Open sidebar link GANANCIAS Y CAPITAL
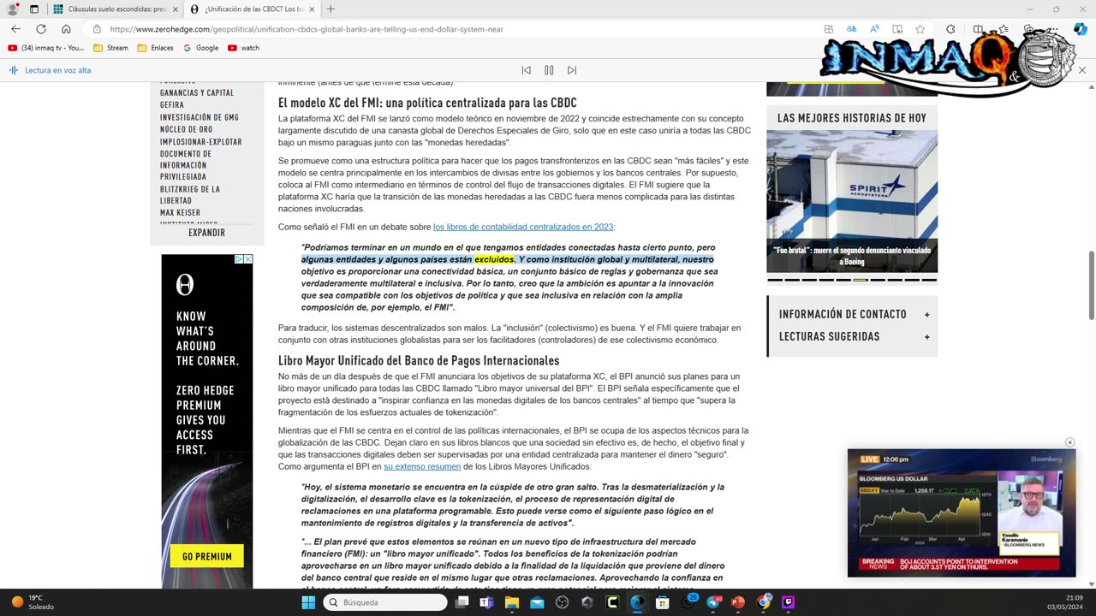This screenshot has height=616, width=1096. 197,92
